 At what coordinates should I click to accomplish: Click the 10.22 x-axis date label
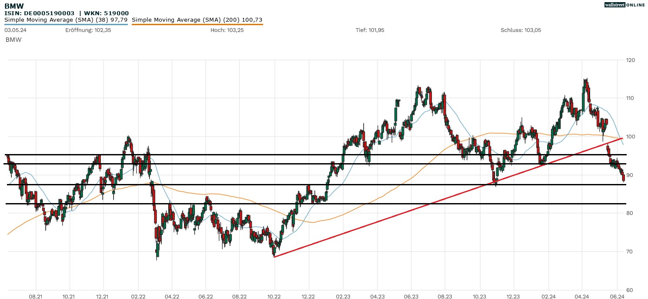point(274,296)
